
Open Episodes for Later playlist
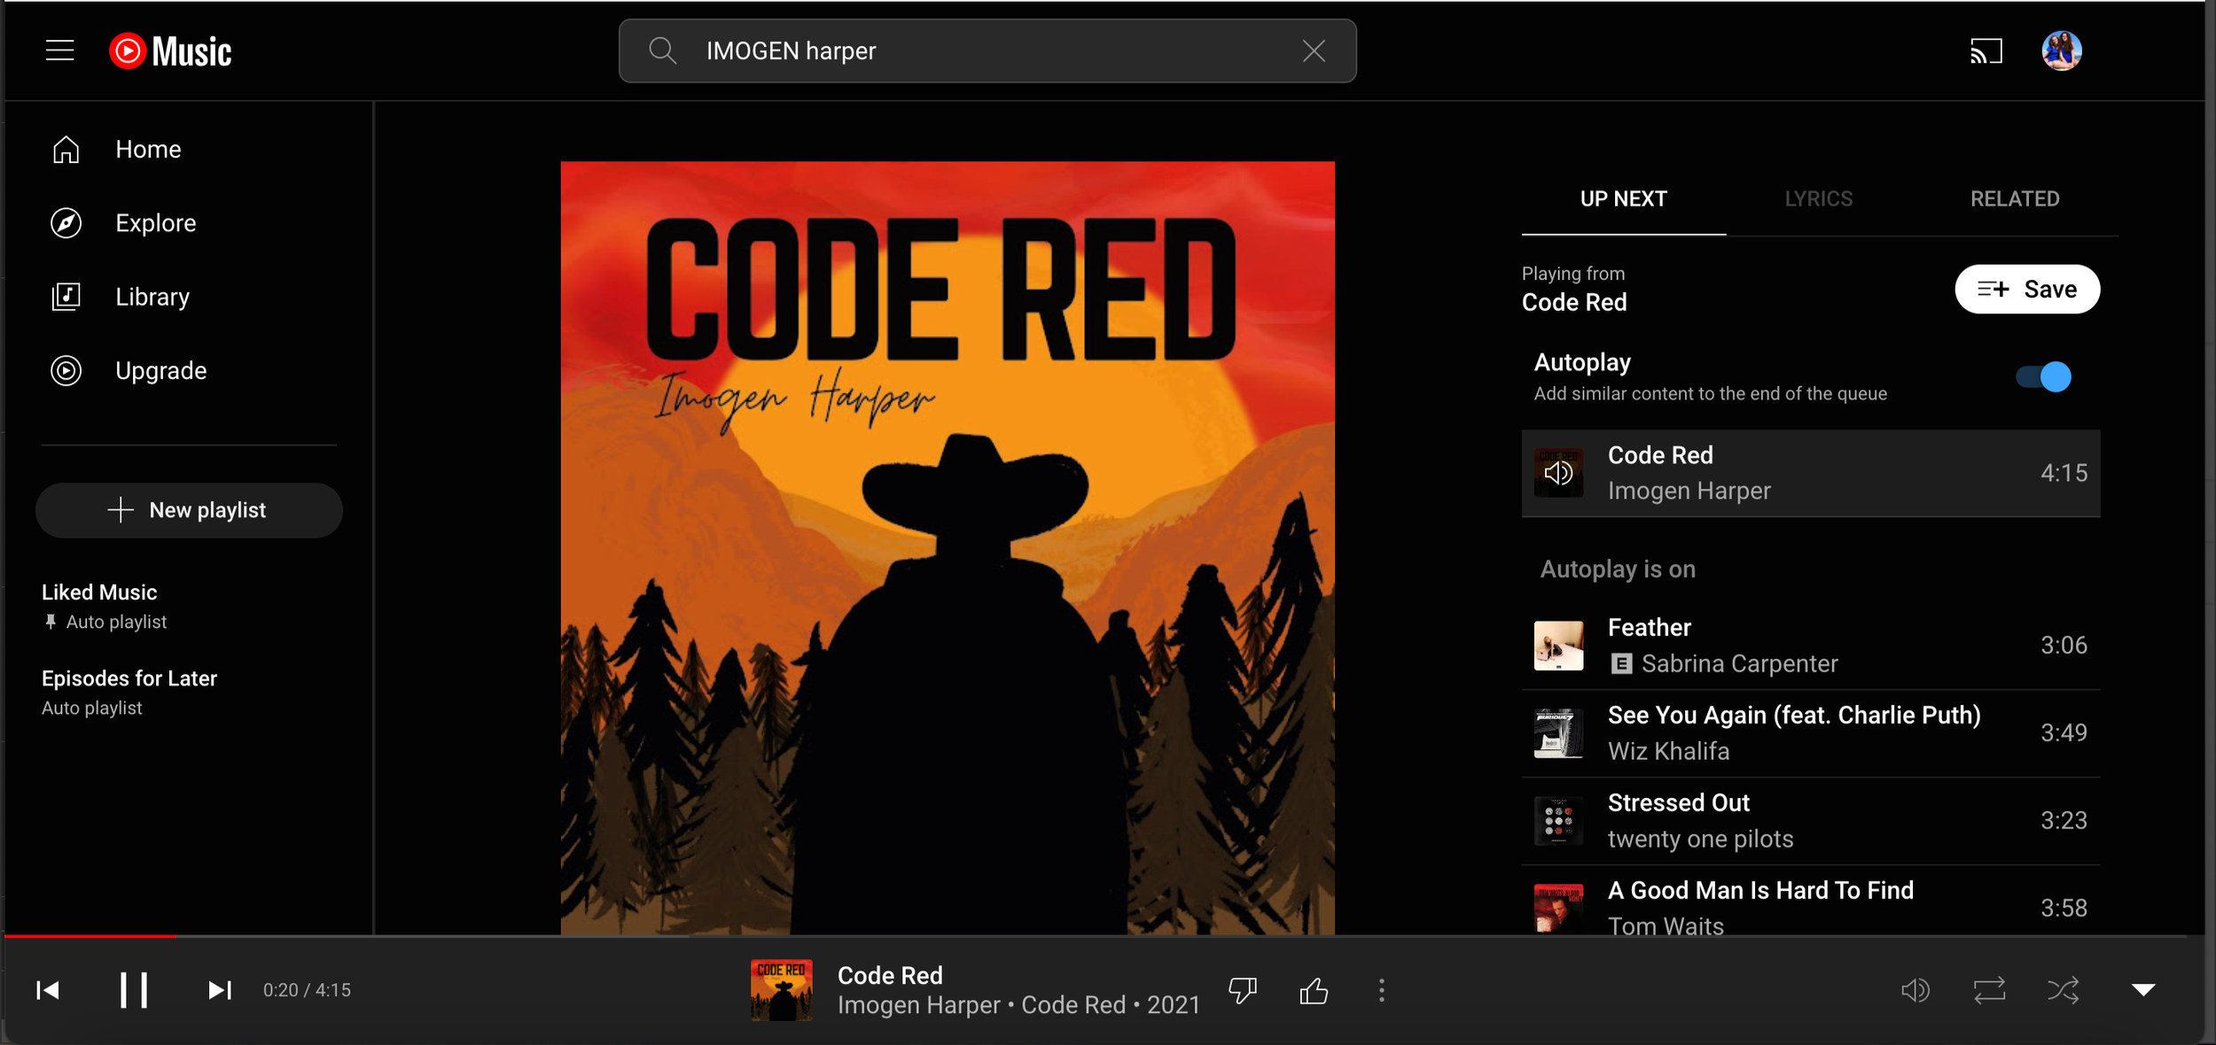[x=189, y=692]
